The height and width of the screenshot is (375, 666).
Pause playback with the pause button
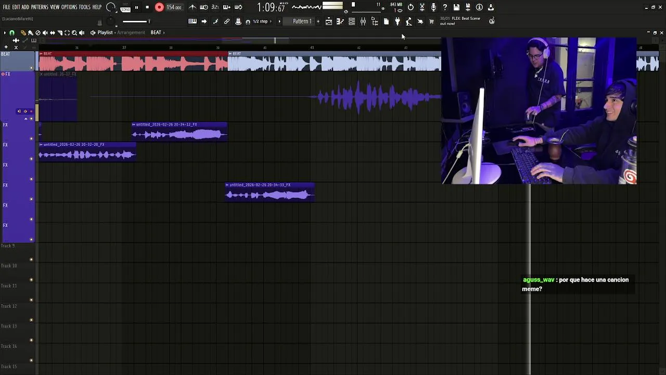pos(136,7)
